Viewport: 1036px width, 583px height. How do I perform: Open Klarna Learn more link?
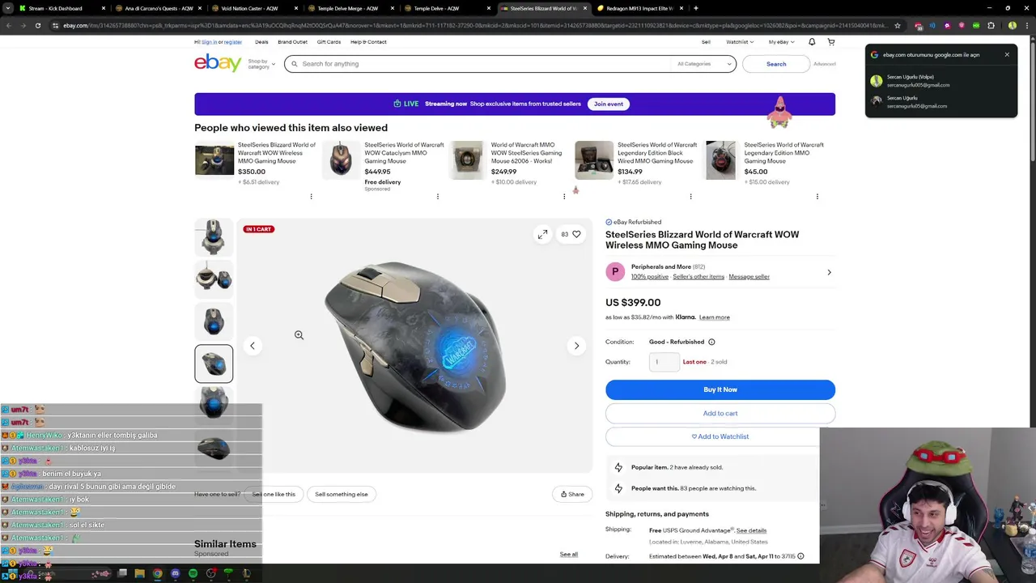coord(714,317)
